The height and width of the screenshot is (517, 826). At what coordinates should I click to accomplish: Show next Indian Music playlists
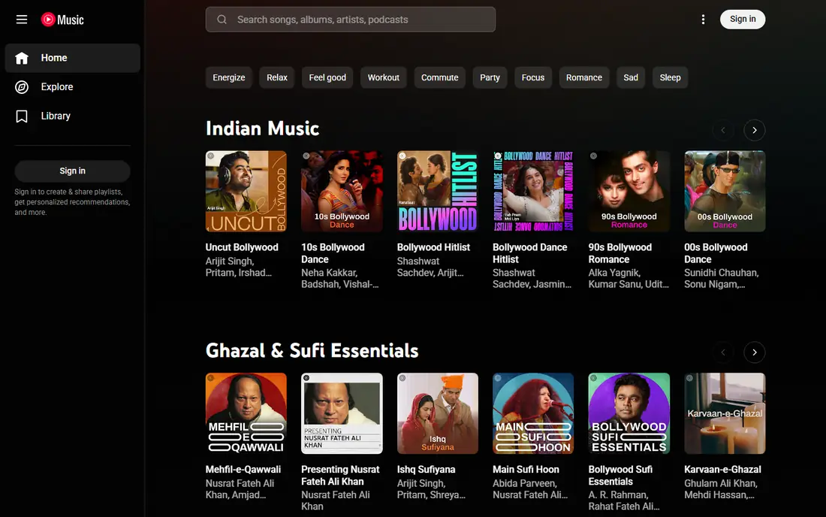tap(755, 130)
